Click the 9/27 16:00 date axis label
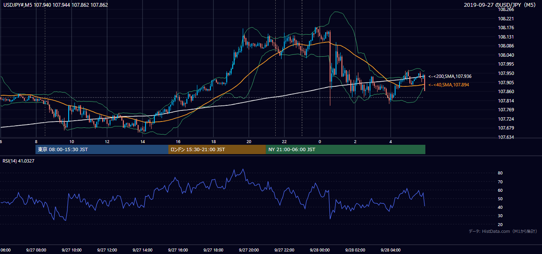Viewport: 542px width, 254px height. [x=178, y=250]
